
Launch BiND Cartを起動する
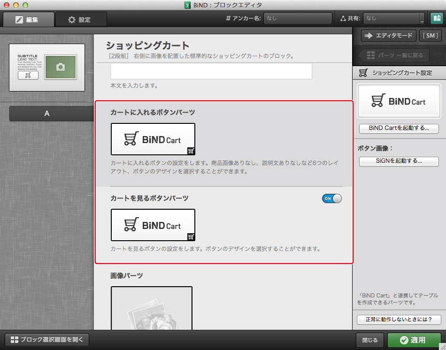click(x=399, y=128)
